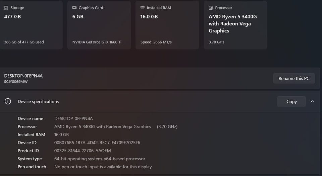The image size is (322, 176).
Task: Click the Product ID value 00325-81644-22706-AAOEM
Action: click(x=83, y=151)
